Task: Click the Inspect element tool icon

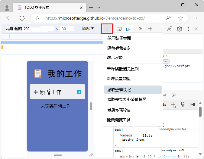Action: pos(119,29)
